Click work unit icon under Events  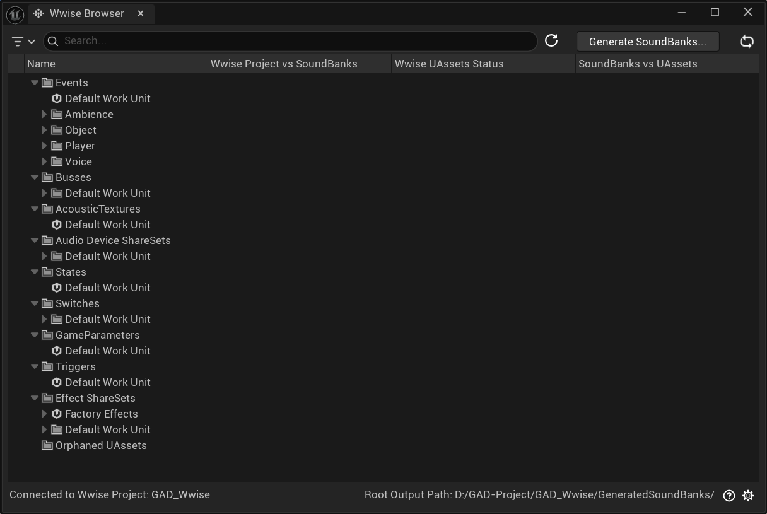tap(57, 98)
